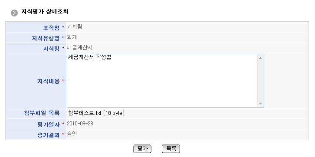Click the scrollbar up arrow in 지식내용 box
Screen dimensions: 315x157
pyautogui.click(x=260, y=58)
